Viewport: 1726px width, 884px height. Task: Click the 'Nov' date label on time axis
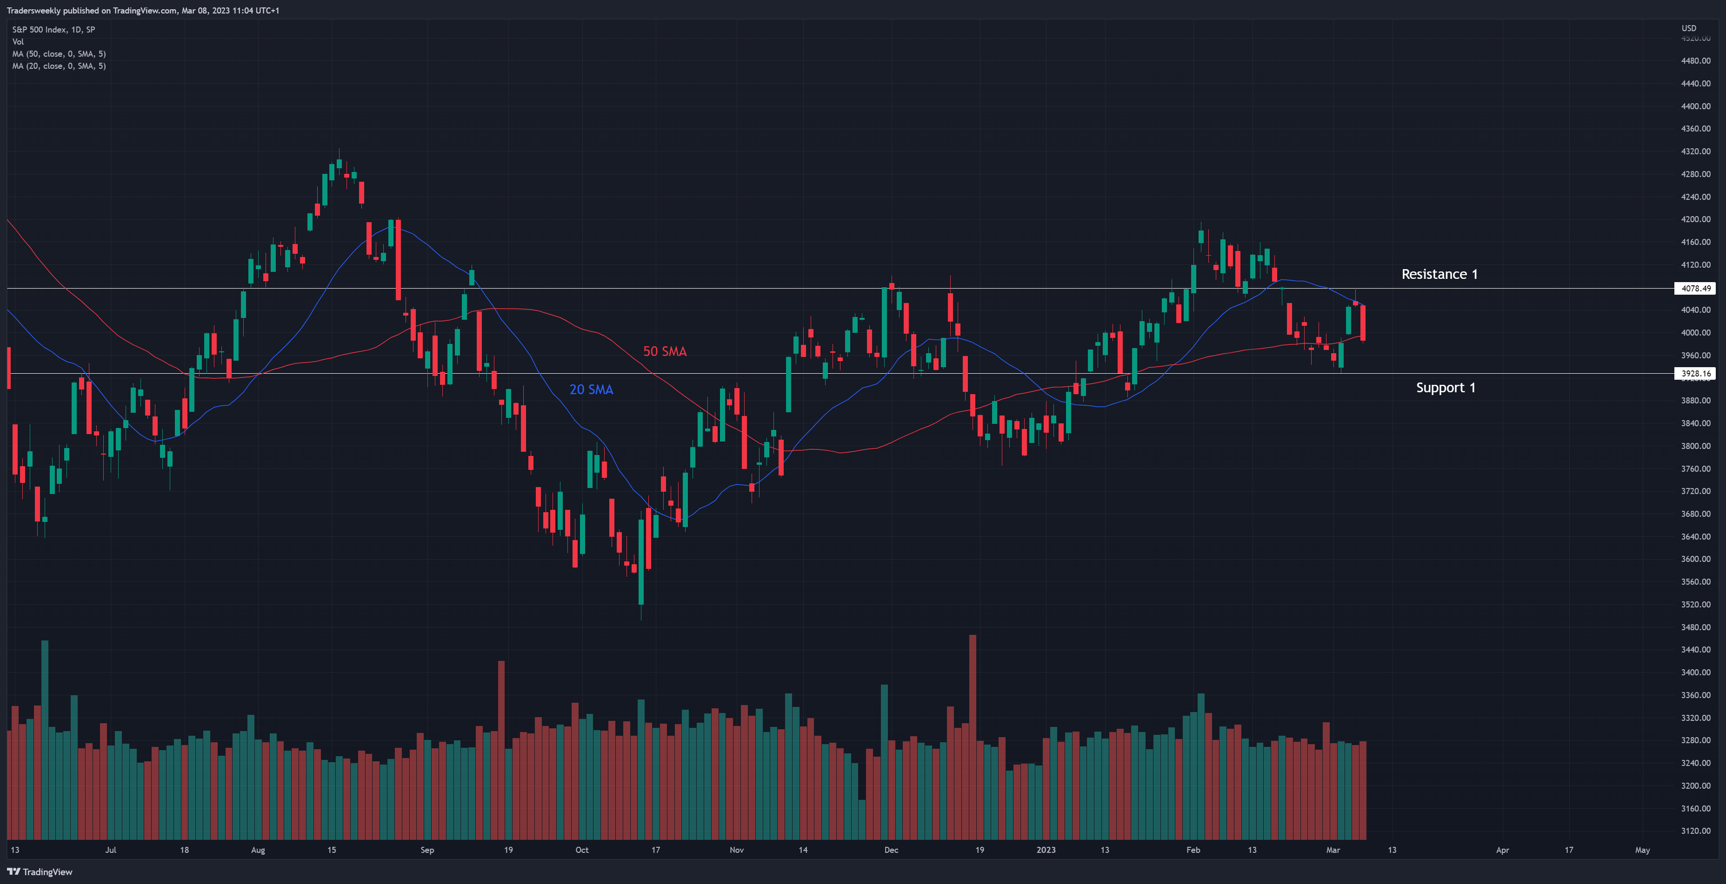736,850
